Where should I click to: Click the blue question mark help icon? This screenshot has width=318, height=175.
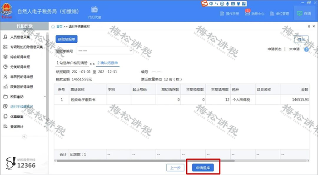tap(307, 50)
